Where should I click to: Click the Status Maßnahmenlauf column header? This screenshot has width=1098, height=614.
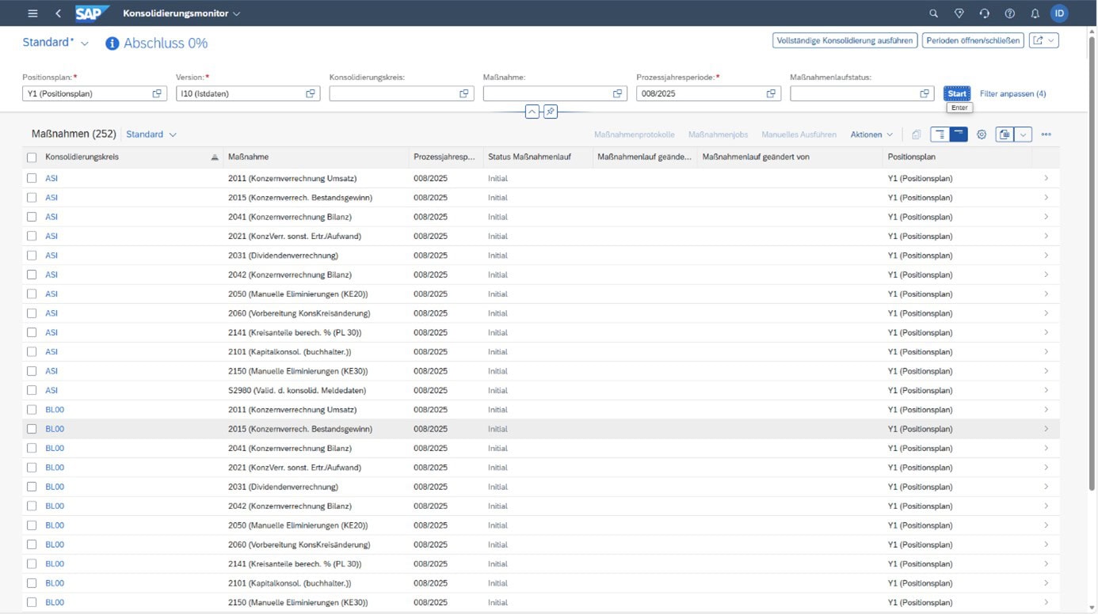click(528, 157)
